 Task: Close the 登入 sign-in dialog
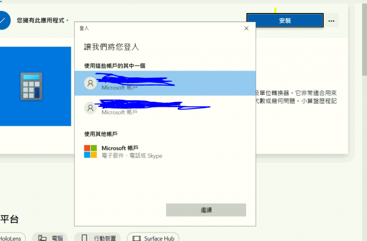tap(246, 28)
